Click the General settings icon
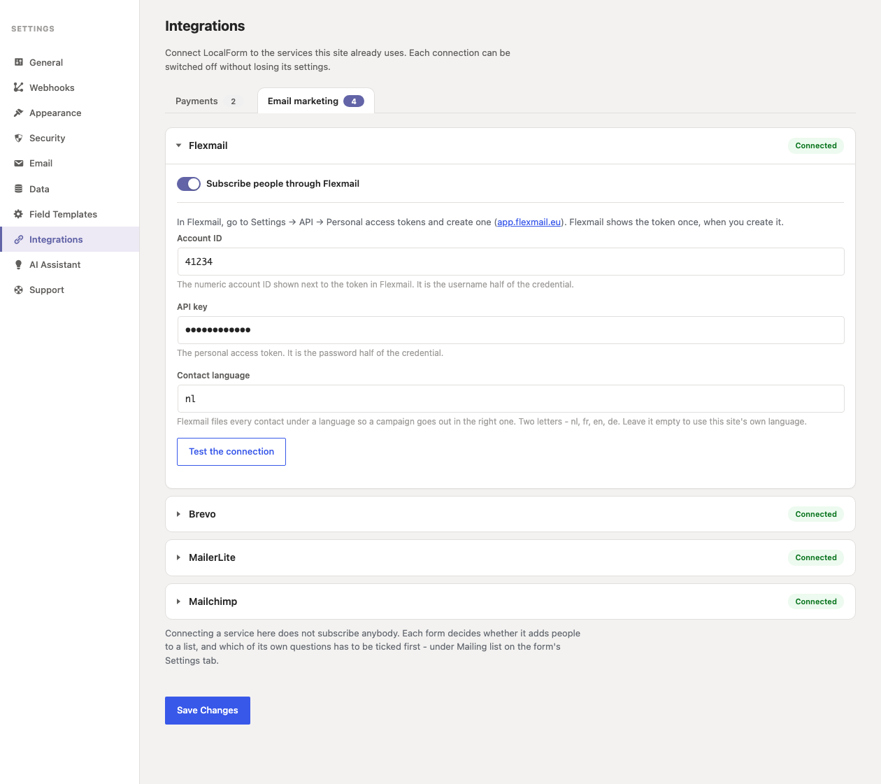 tap(19, 62)
